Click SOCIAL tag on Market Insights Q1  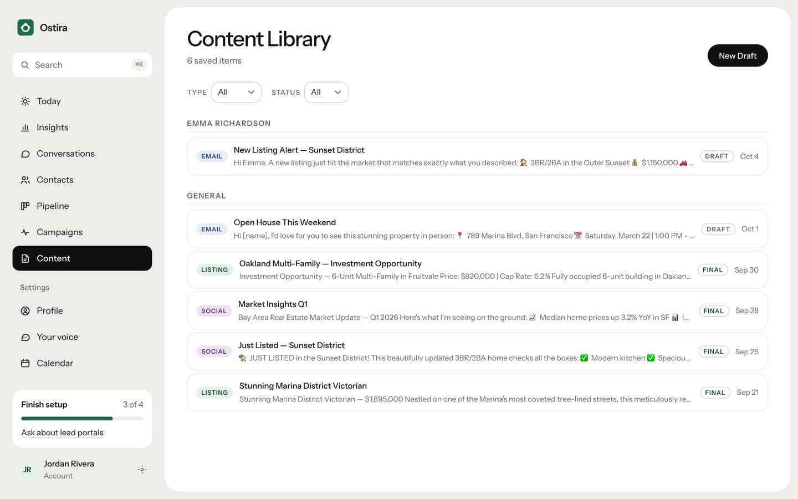214,310
